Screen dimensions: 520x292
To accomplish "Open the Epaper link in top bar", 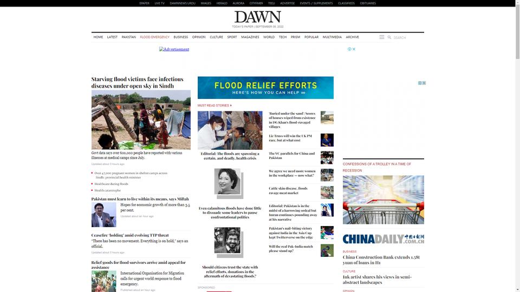I will [144, 3].
